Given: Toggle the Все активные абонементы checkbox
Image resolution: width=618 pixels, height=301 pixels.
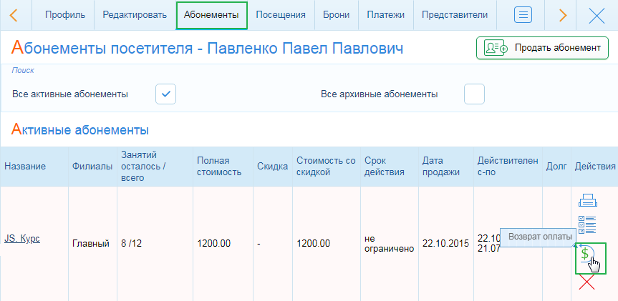Looking at the screenshot, I should 166,94.
